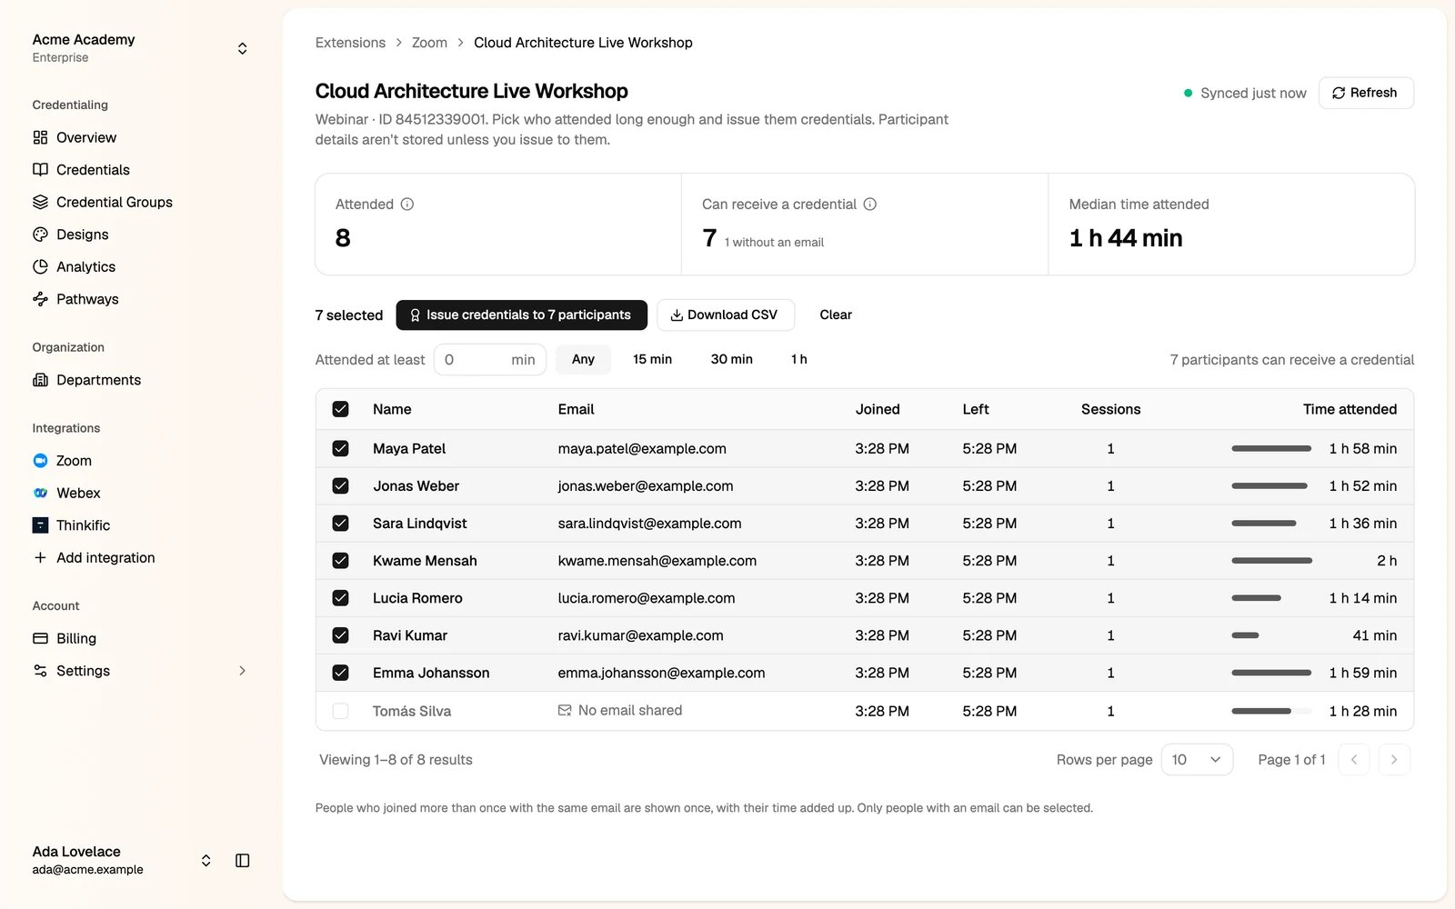Click info icon beside Can receive a credential
Viewport: 1455px width, 909px height.
tap(870, 205)
